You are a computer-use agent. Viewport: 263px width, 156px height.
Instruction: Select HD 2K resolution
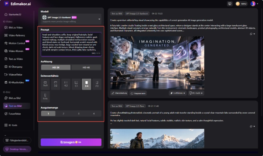pos(56,67)
